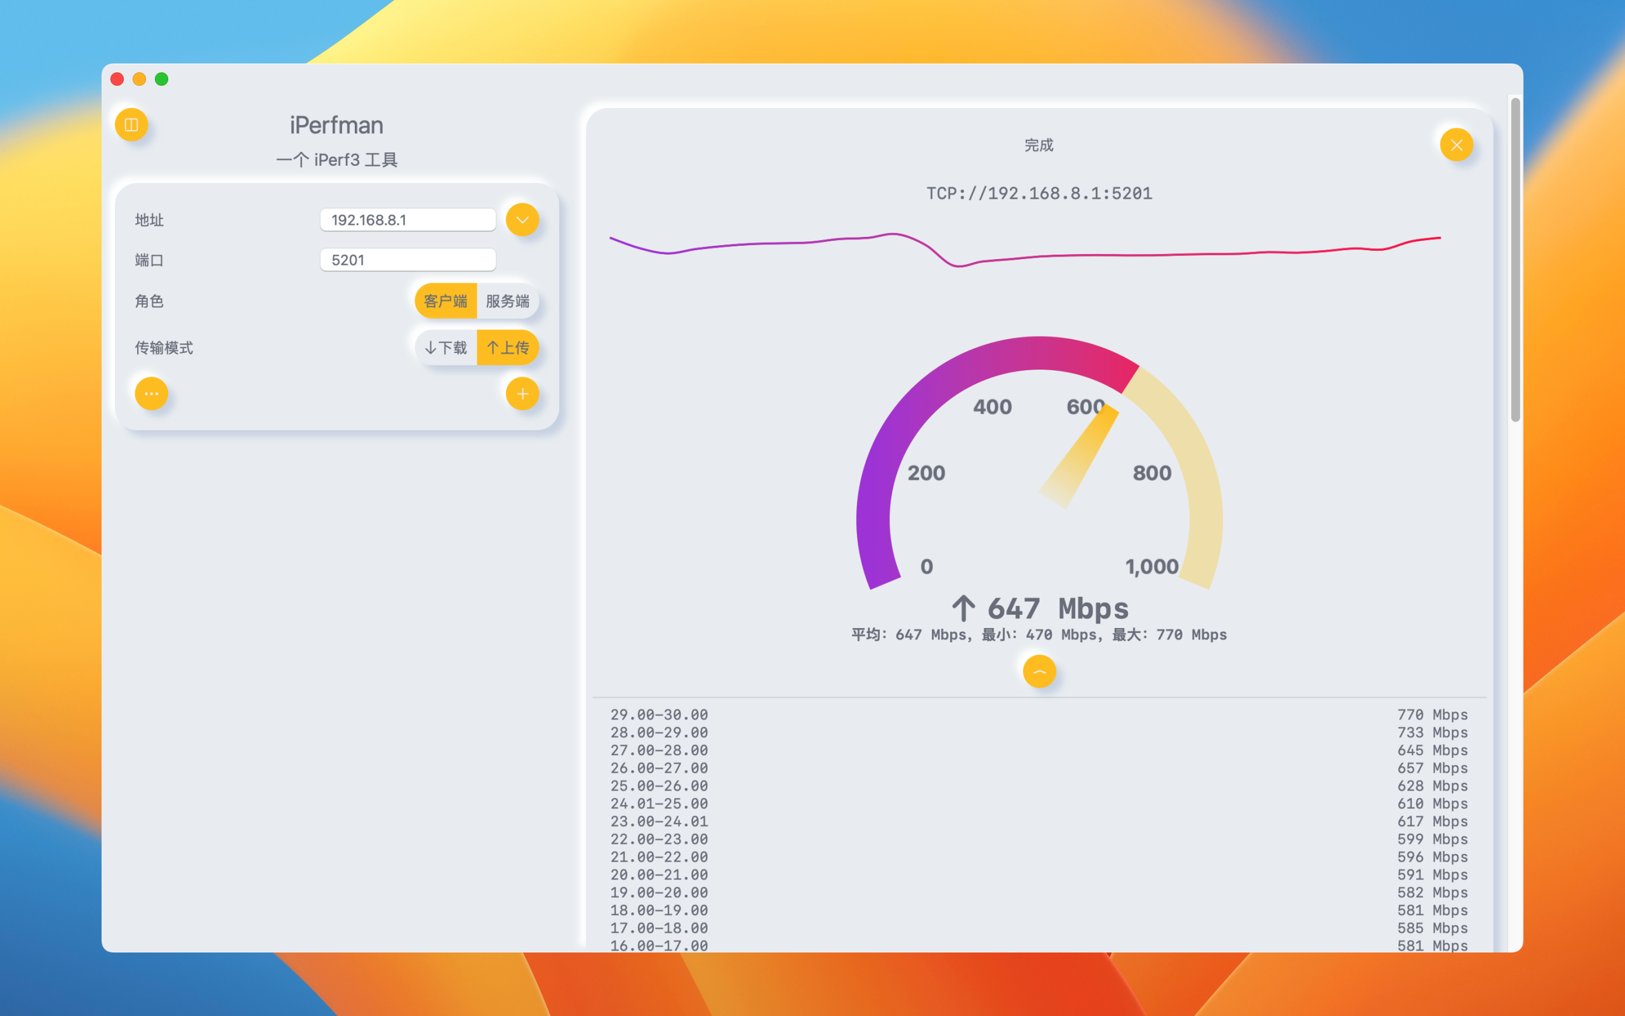Open the address history dropdown arrow

[522, 220]
